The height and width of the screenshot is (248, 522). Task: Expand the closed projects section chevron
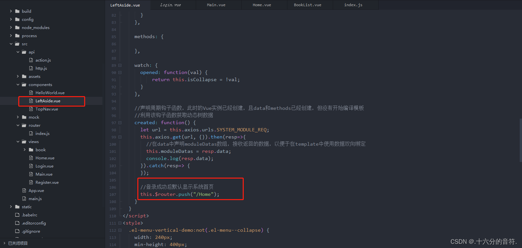click(x=4, y=243)
